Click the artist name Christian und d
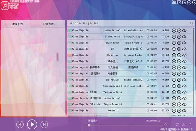This screenshot has height=131, width=196. (x=113, y=86)
